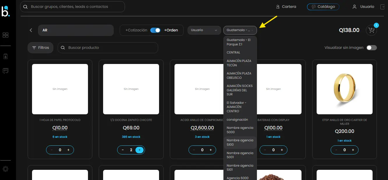Screen dimensions: 388x180
Task: Focus the global search for grupos, clientes
Action: tap(73, 7)
